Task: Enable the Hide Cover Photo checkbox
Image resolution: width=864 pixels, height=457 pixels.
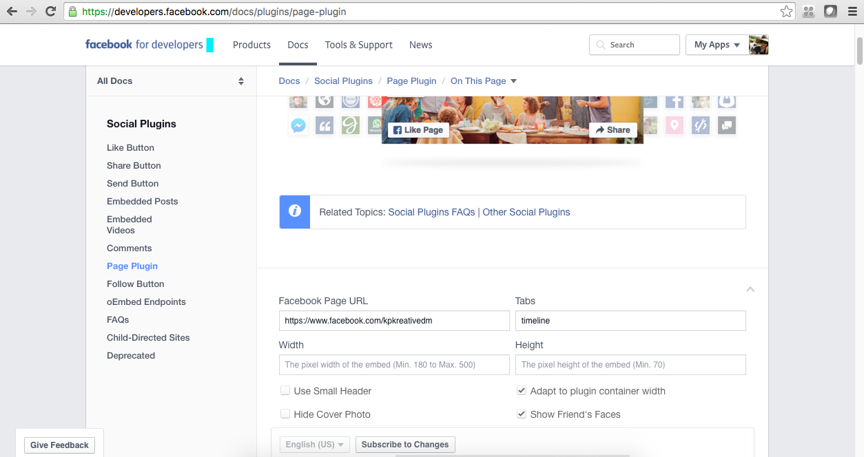Action: pos(285,414)
